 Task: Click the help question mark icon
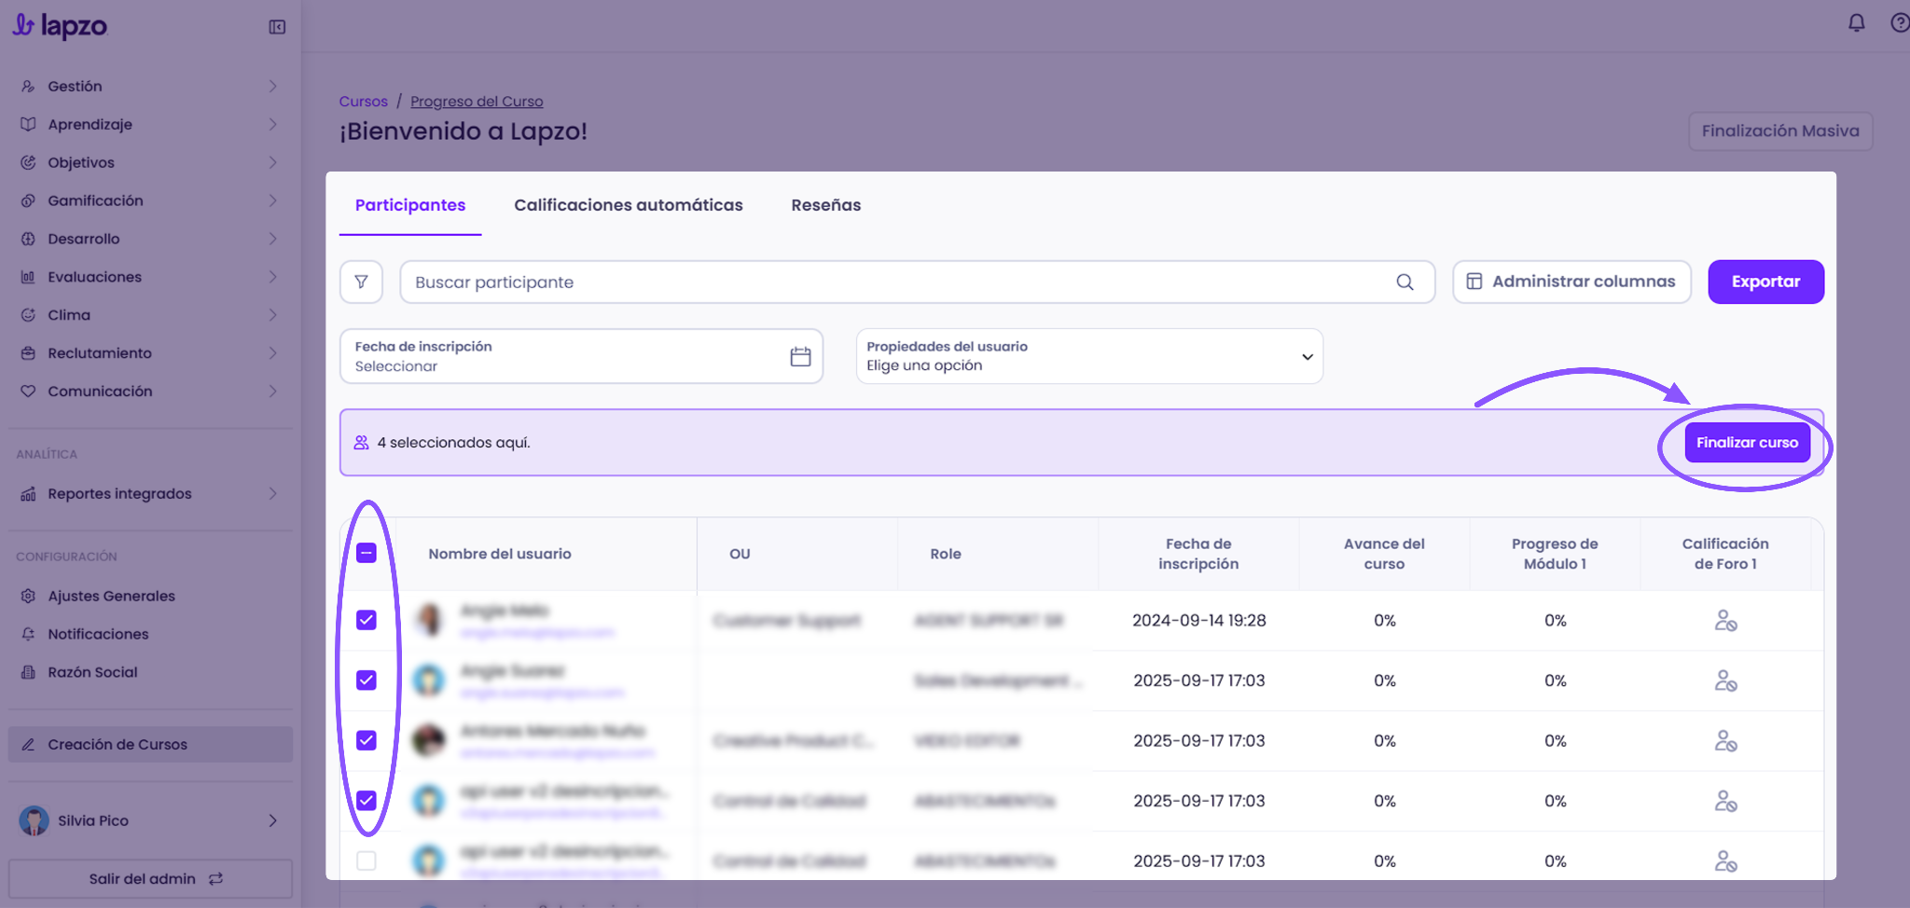coord(1899,22)
